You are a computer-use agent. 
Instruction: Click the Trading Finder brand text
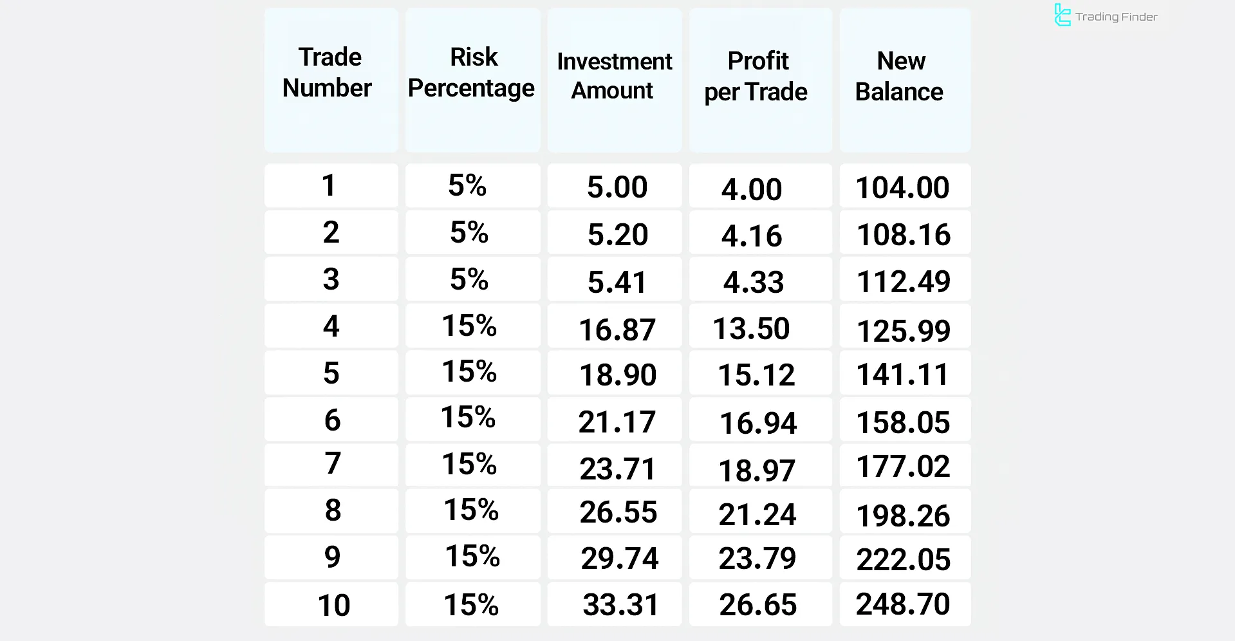[1116, 17]
